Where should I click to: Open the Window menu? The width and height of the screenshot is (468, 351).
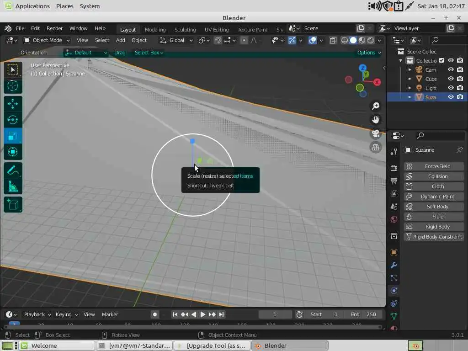point(79,28)
